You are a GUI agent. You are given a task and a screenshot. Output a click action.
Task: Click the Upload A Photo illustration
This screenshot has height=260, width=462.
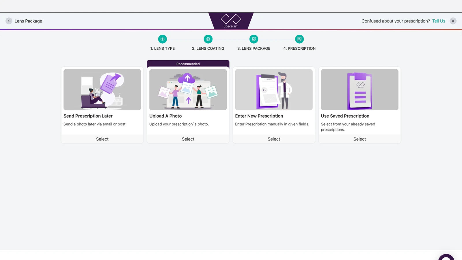(188, 90)
